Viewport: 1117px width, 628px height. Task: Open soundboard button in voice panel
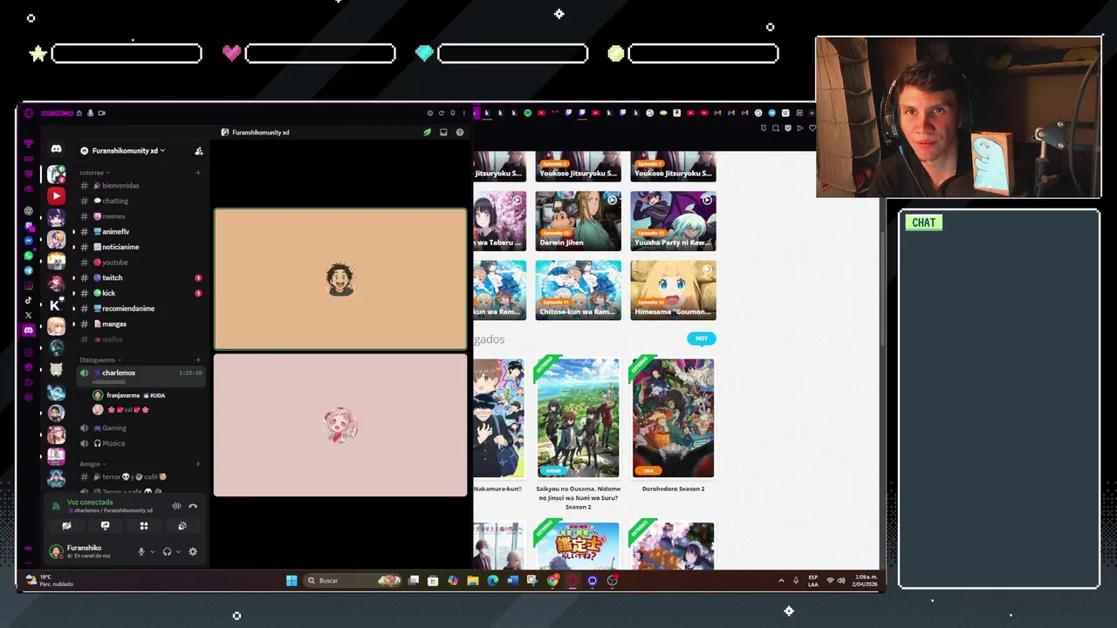click(182, 526)
